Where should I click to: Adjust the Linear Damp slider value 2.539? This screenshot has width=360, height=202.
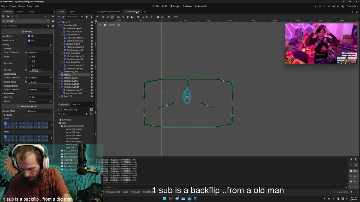coord(40,82)
